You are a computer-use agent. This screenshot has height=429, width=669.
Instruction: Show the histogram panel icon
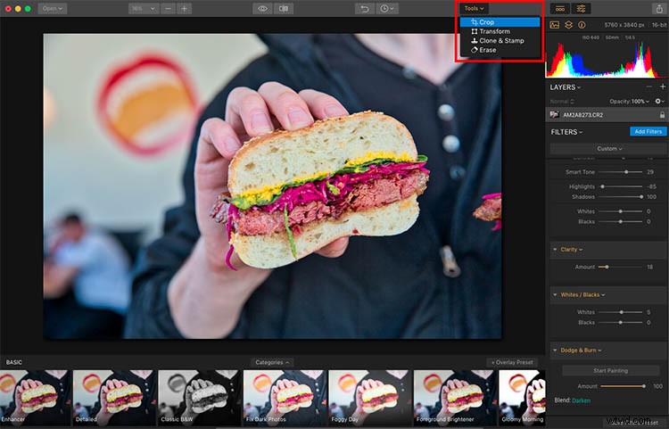click(554, 25)
